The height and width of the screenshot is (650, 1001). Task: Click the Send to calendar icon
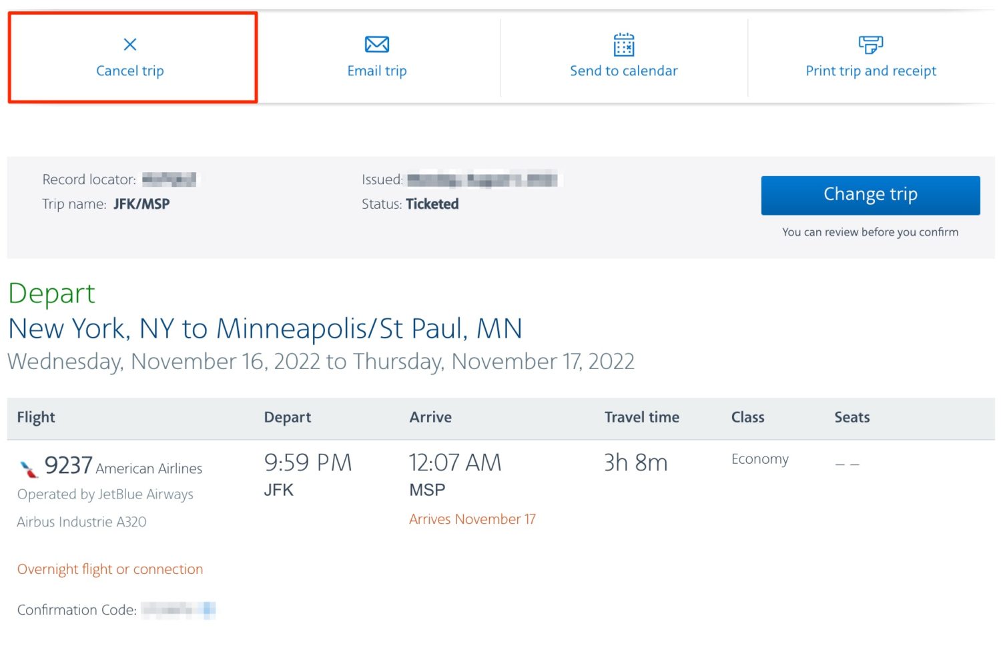623,44
